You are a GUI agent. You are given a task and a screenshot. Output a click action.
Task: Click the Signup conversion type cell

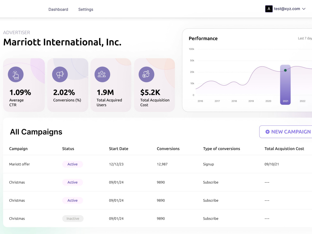(208, 164)
